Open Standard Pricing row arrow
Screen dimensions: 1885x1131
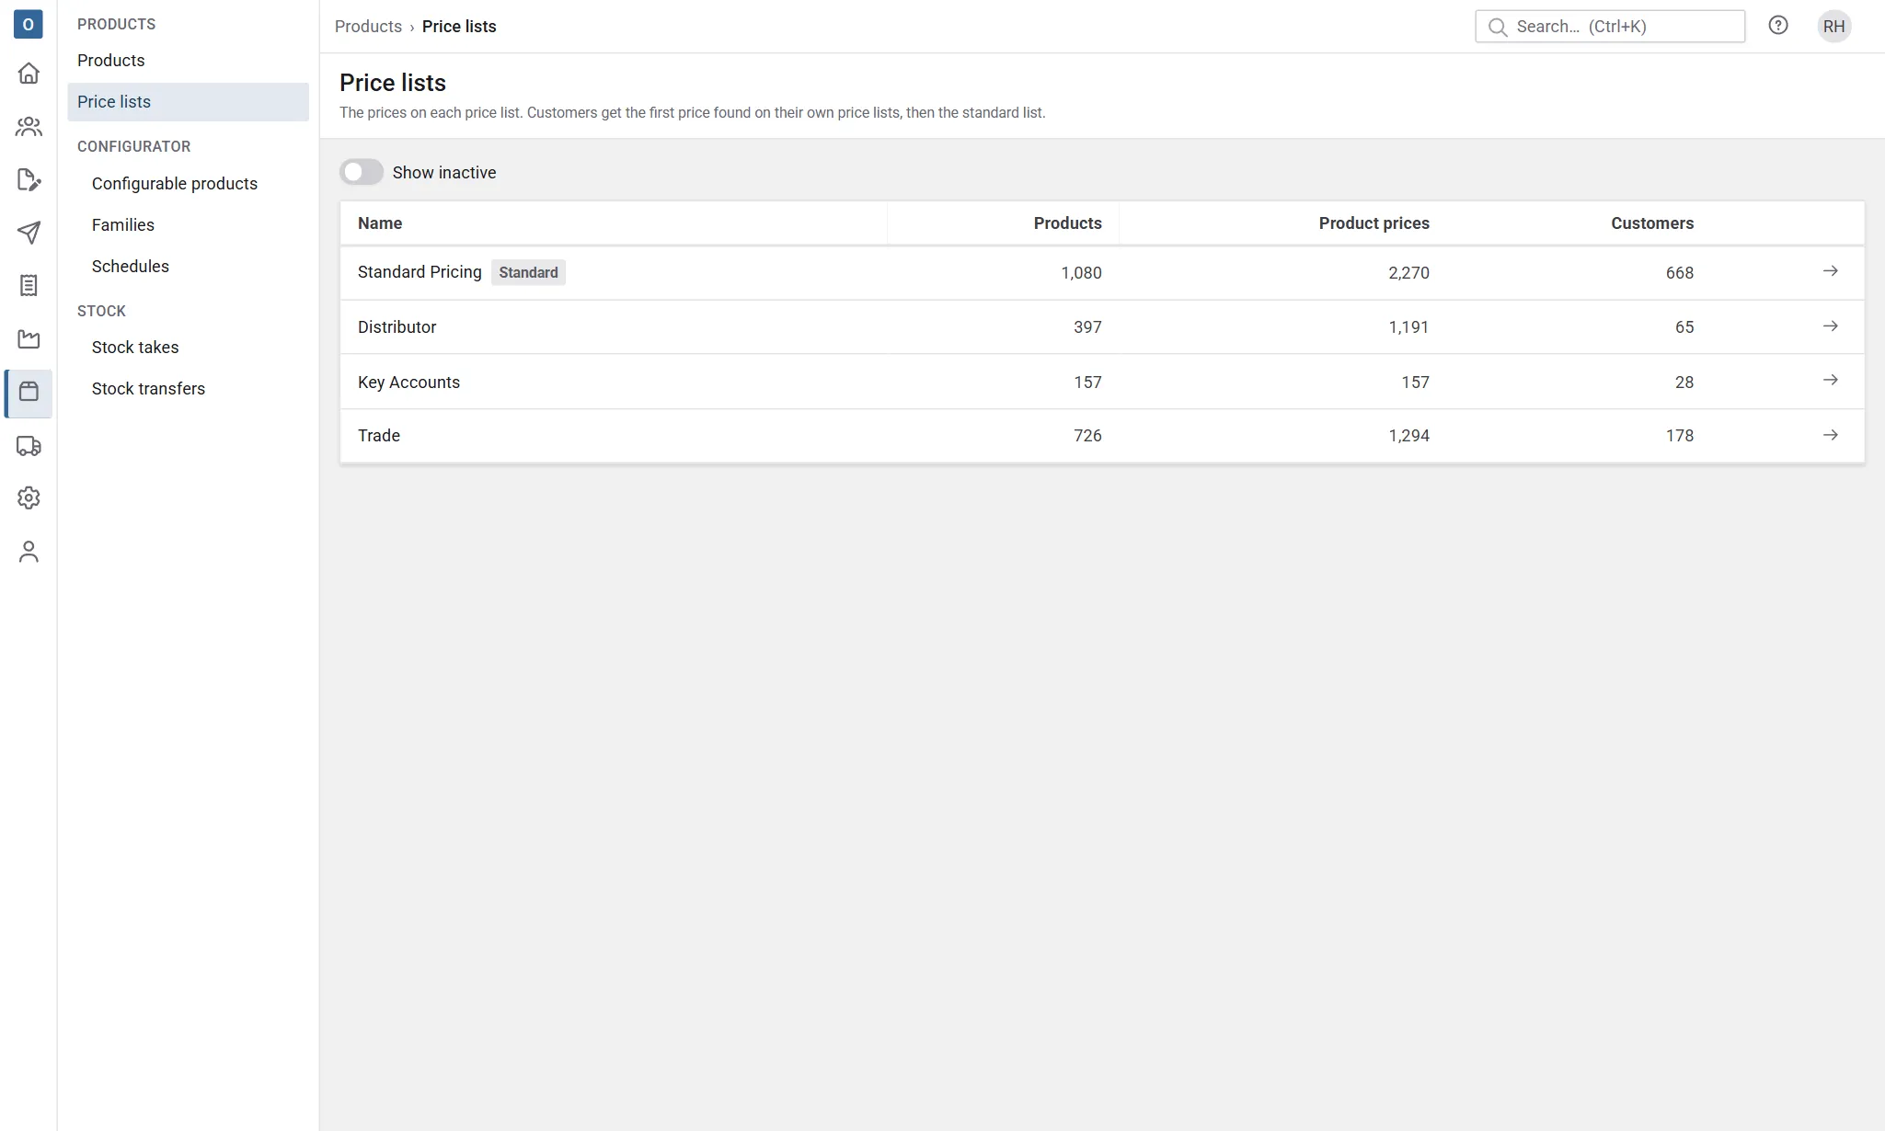point(1831,271)
